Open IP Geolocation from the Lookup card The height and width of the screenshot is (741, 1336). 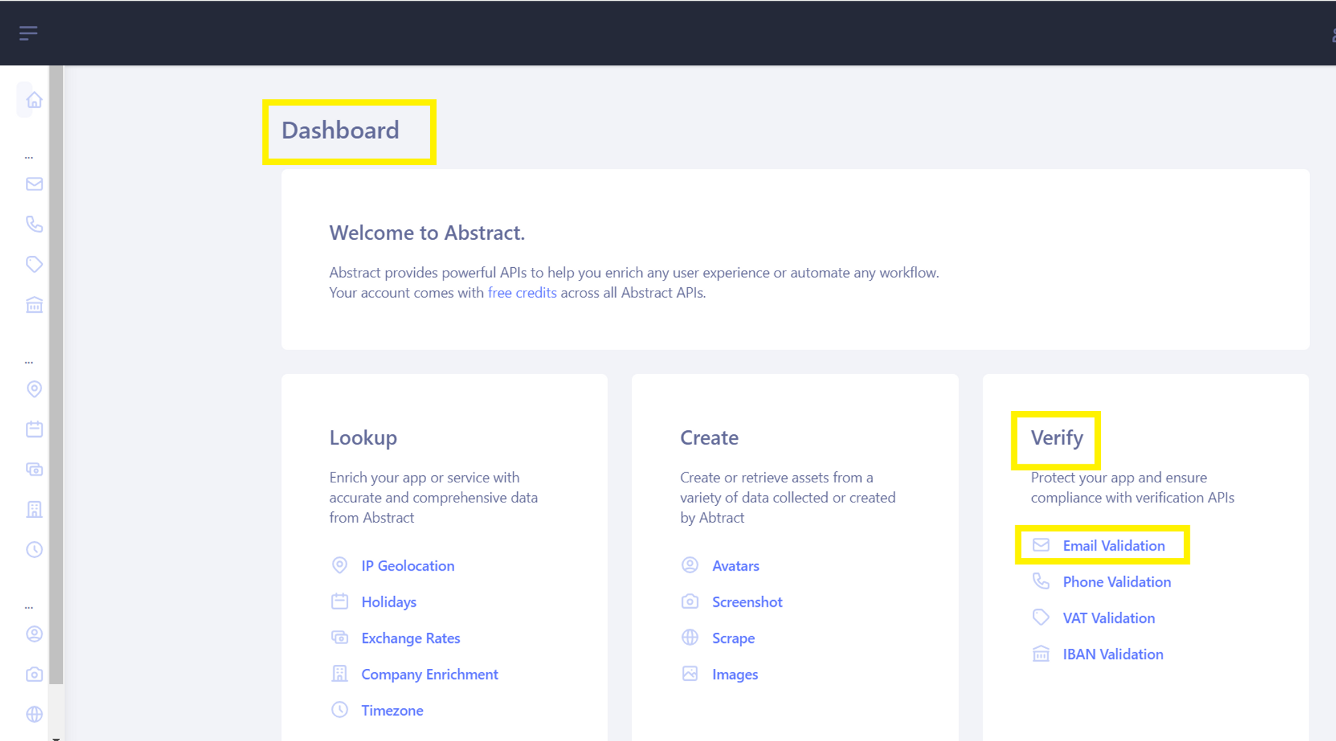tap(407, 565)
